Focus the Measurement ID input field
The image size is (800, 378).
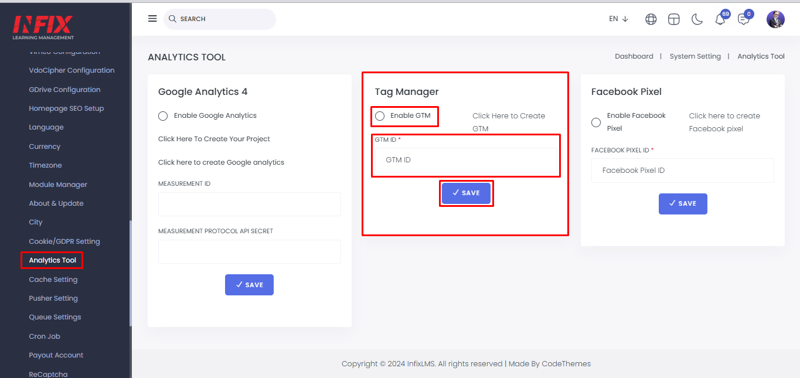250,205
